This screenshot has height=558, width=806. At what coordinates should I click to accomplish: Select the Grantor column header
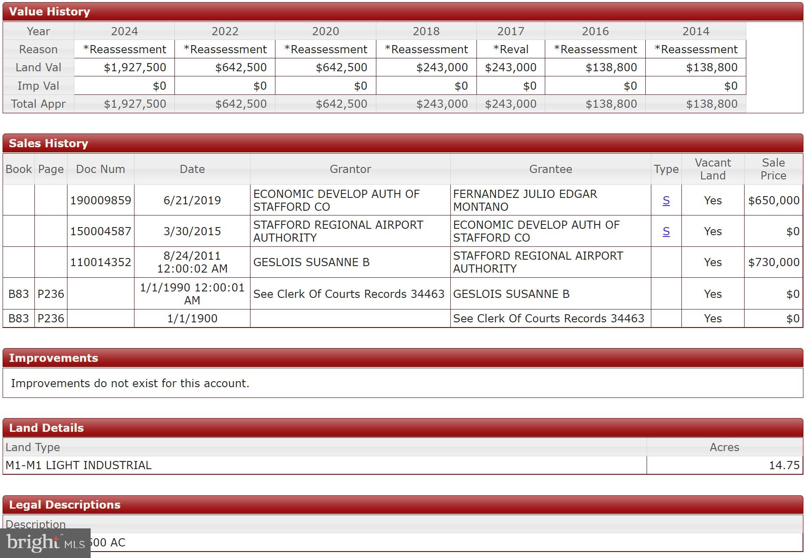click(x=350, y=169)
